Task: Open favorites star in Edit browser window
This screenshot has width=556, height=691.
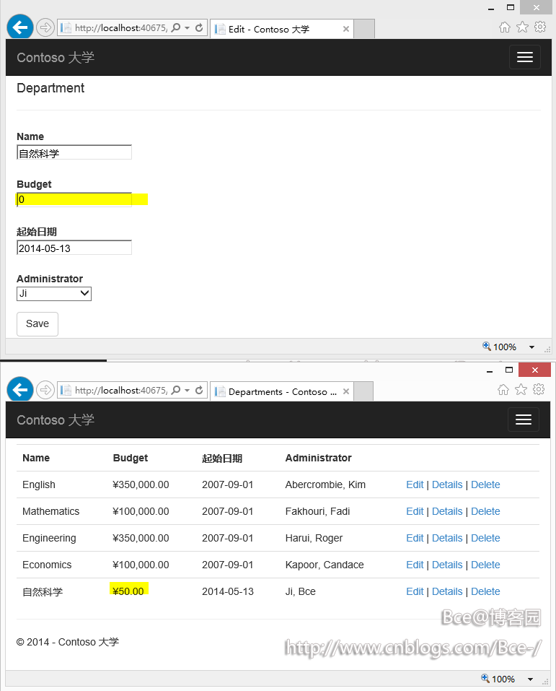Action: pyautogui.click(x=522, y=27)
